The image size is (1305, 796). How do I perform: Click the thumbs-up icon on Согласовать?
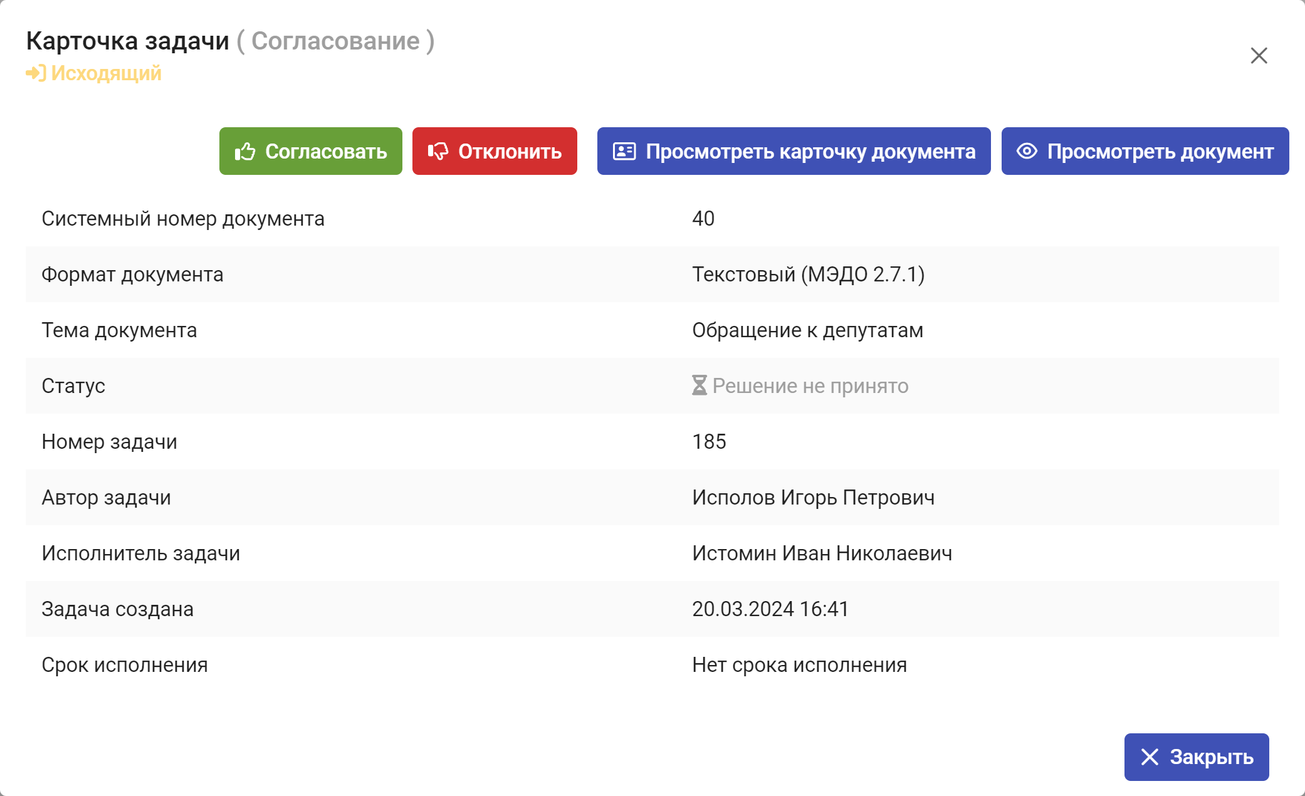tap(245, 151)
